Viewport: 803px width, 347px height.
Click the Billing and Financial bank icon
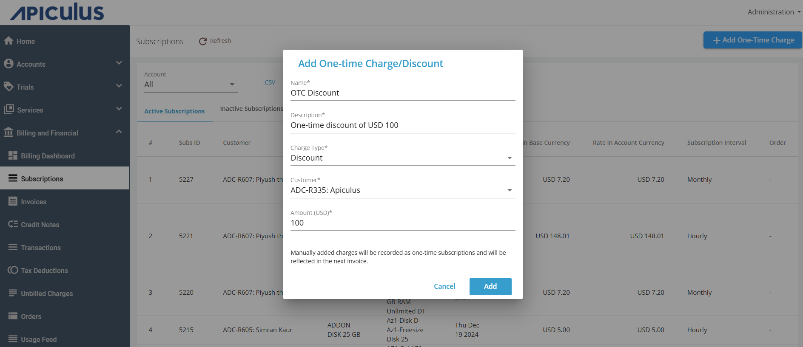[x=9, y=132]
